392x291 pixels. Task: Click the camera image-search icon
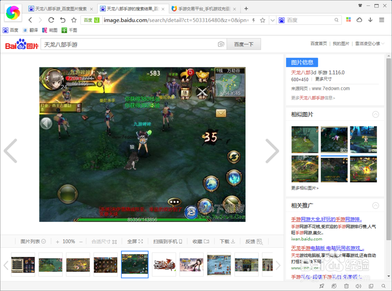coord(221,44)
